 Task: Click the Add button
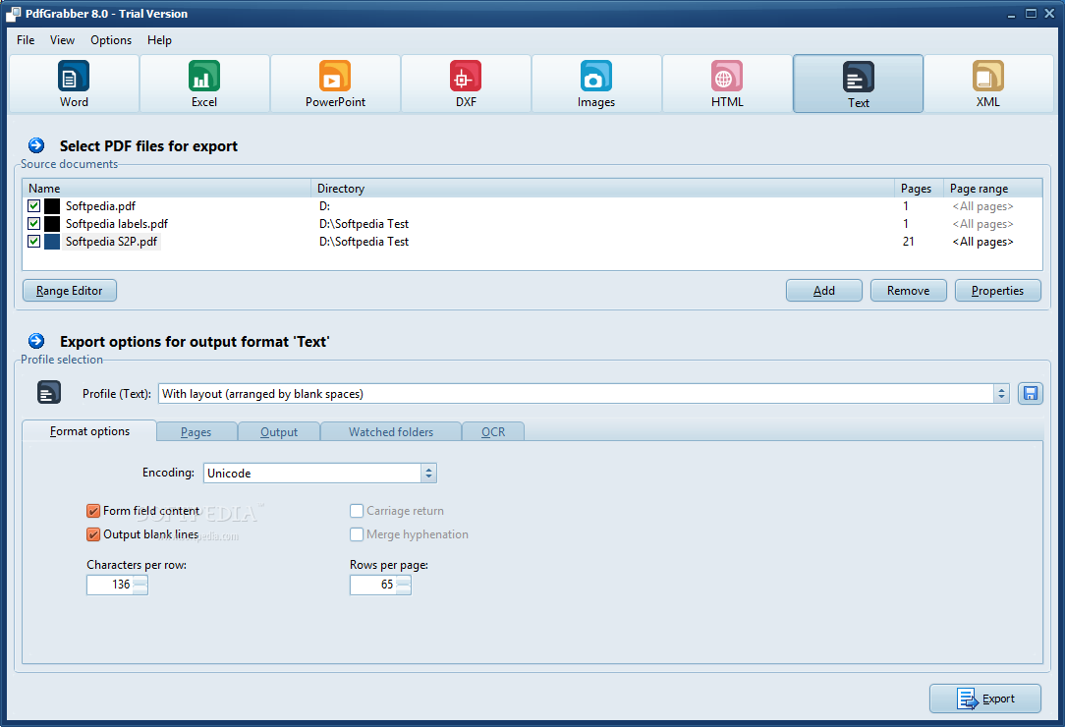[x=824, y=290]
